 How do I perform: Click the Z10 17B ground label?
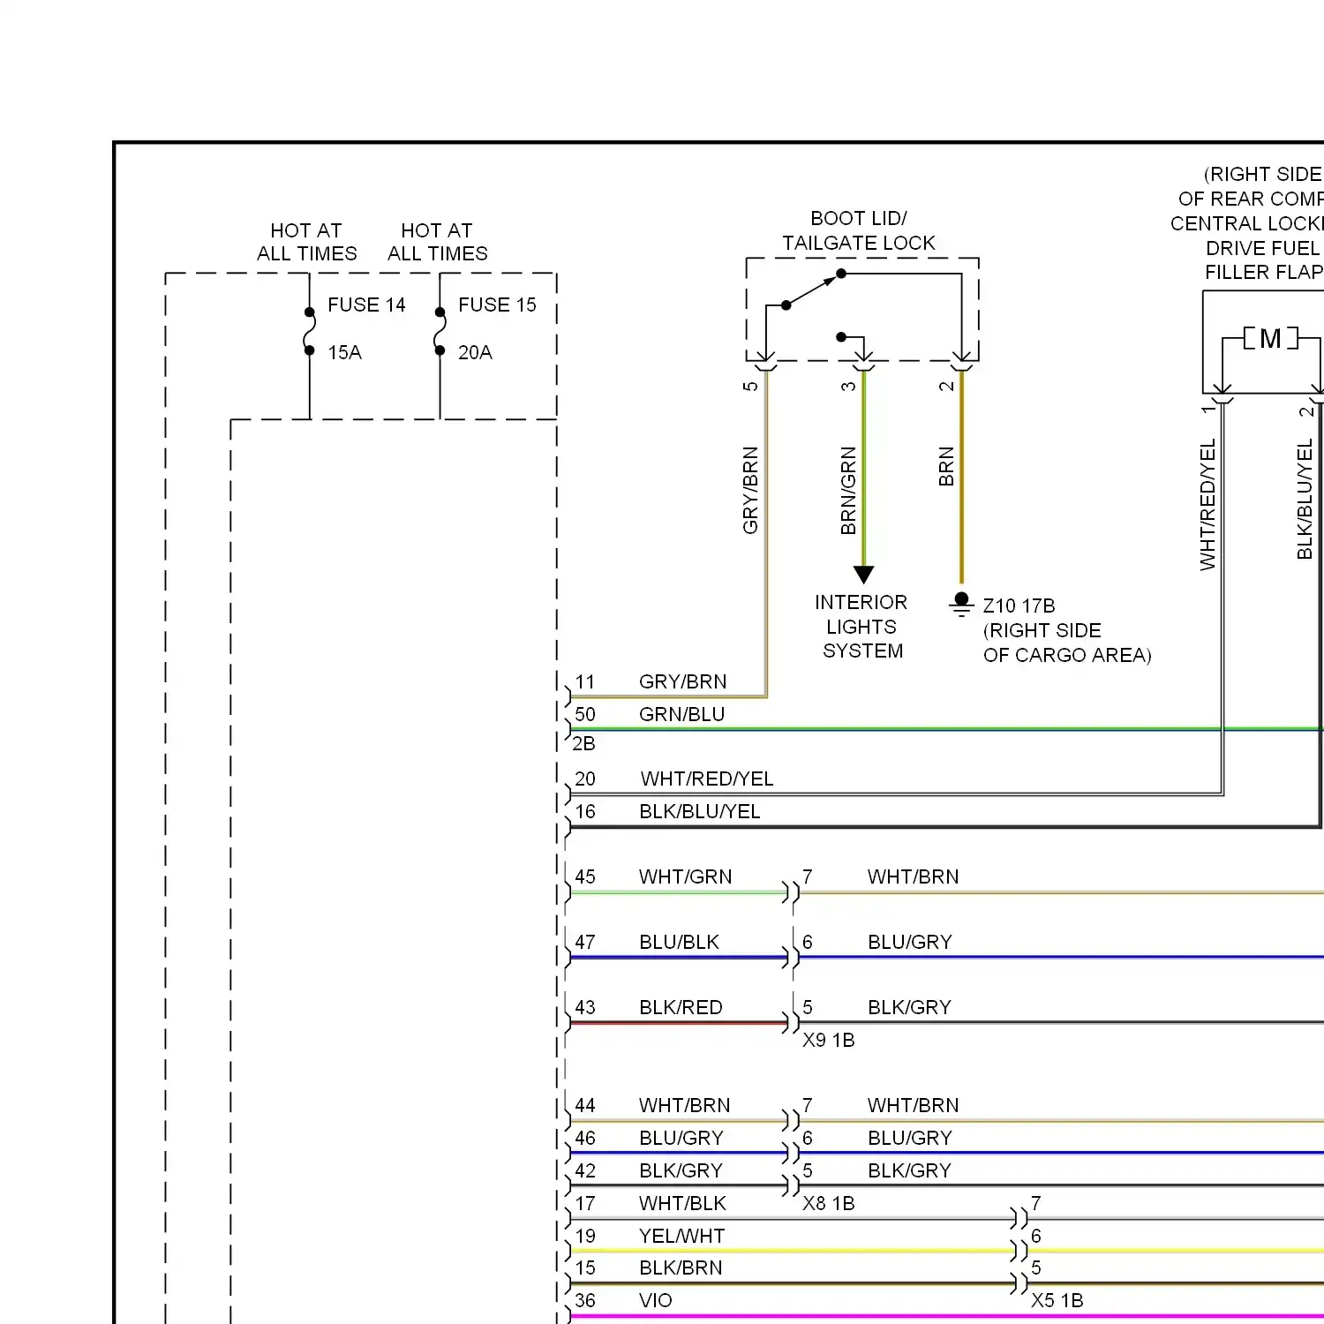[x=1019, y=606]
